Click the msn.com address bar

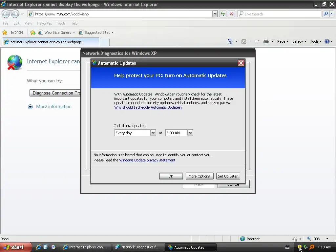(120, 14)
